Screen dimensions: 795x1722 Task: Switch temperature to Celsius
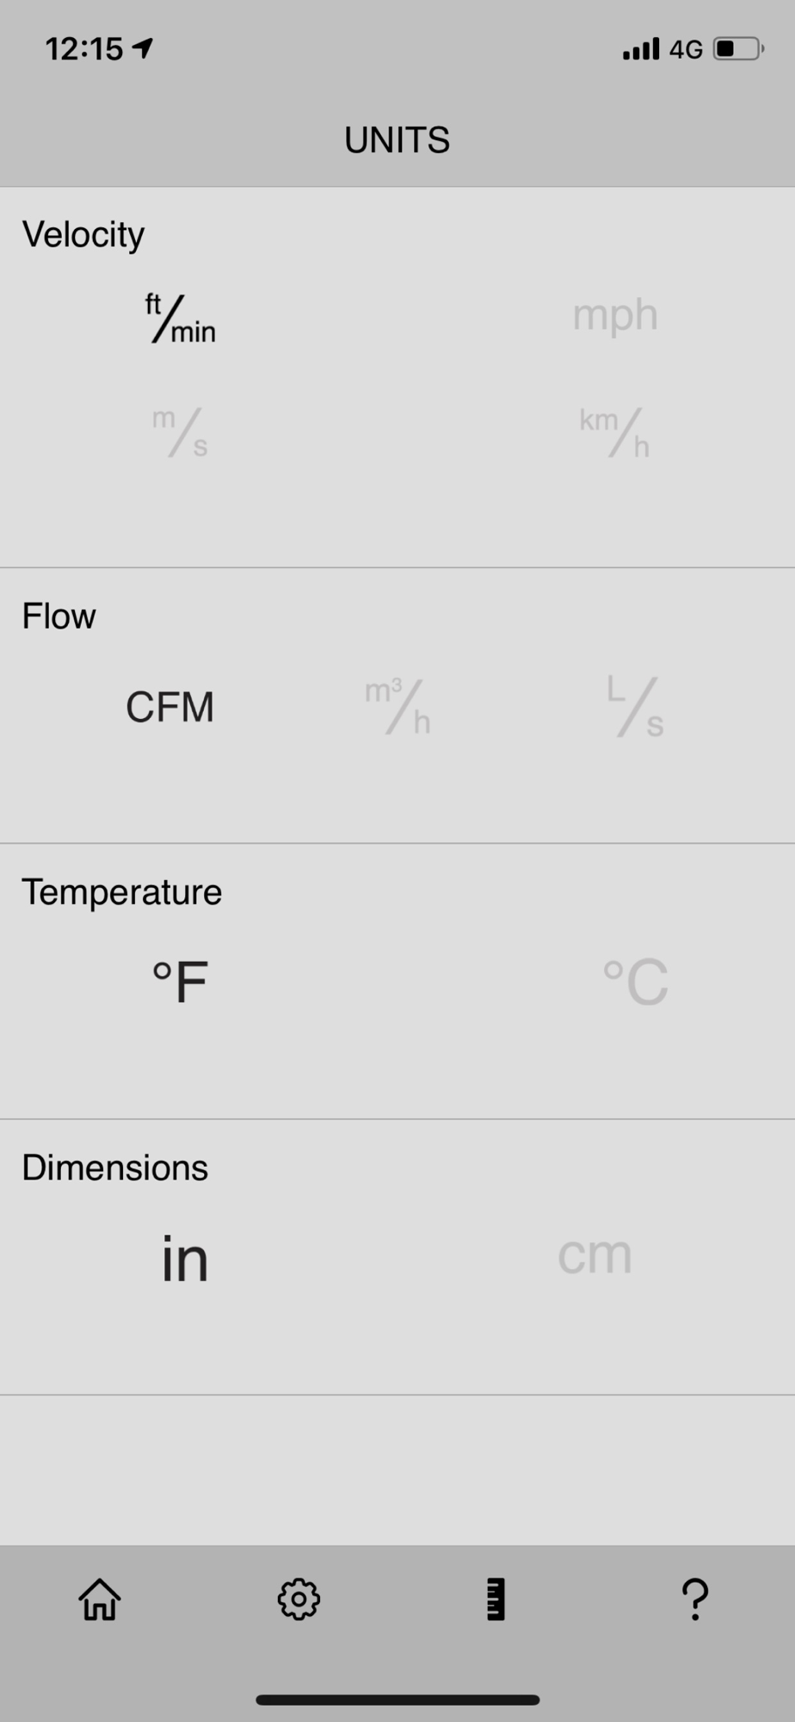point(635,982)
